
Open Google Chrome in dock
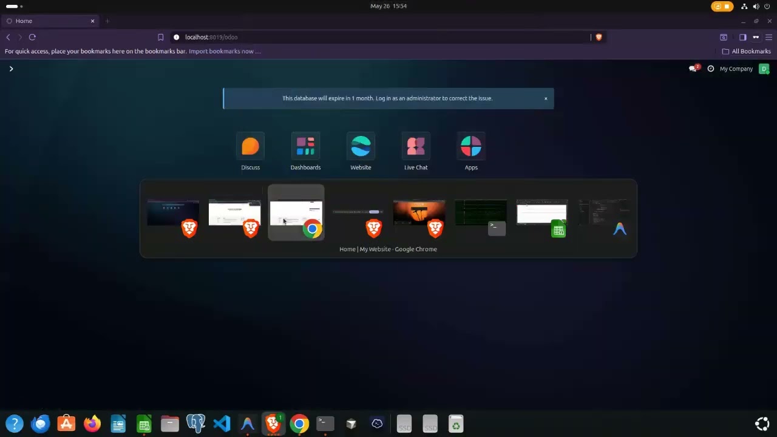pos(299,424)
